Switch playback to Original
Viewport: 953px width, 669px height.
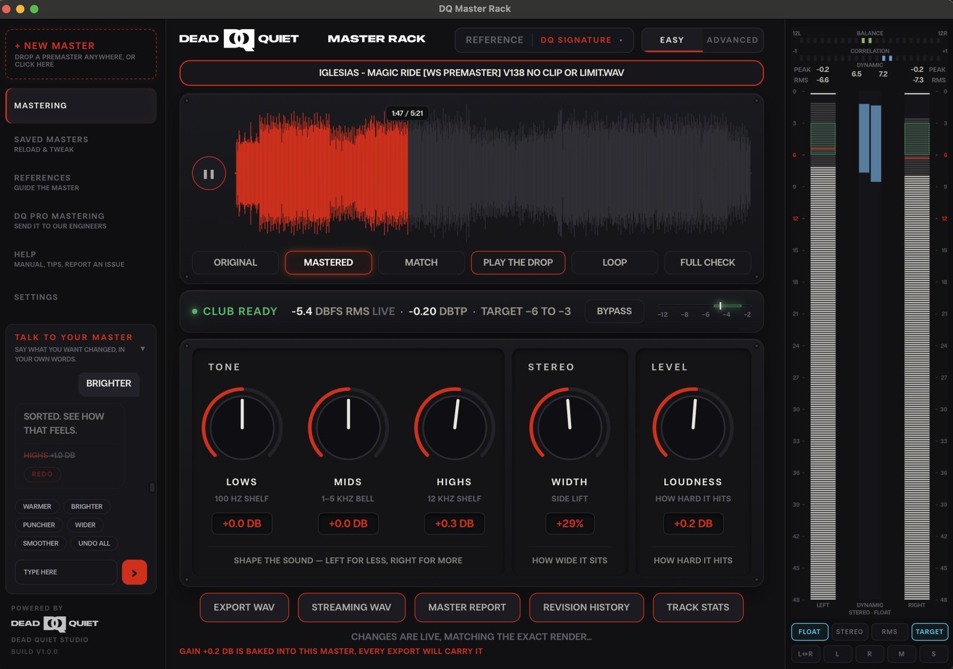pyautogui.click(x=235, y=262)
